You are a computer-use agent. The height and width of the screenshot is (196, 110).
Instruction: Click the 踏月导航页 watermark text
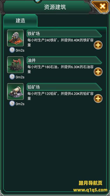[90, 183]
